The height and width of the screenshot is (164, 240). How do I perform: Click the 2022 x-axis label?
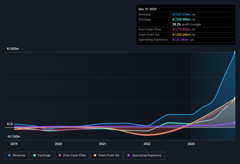[x=147, y=144]
